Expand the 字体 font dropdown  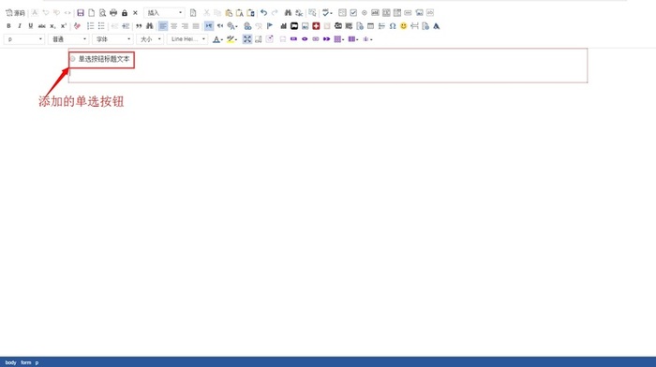(113, 39)
